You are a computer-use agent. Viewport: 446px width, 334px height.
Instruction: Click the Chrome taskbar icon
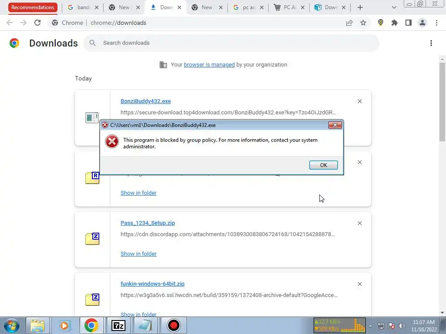91,325
